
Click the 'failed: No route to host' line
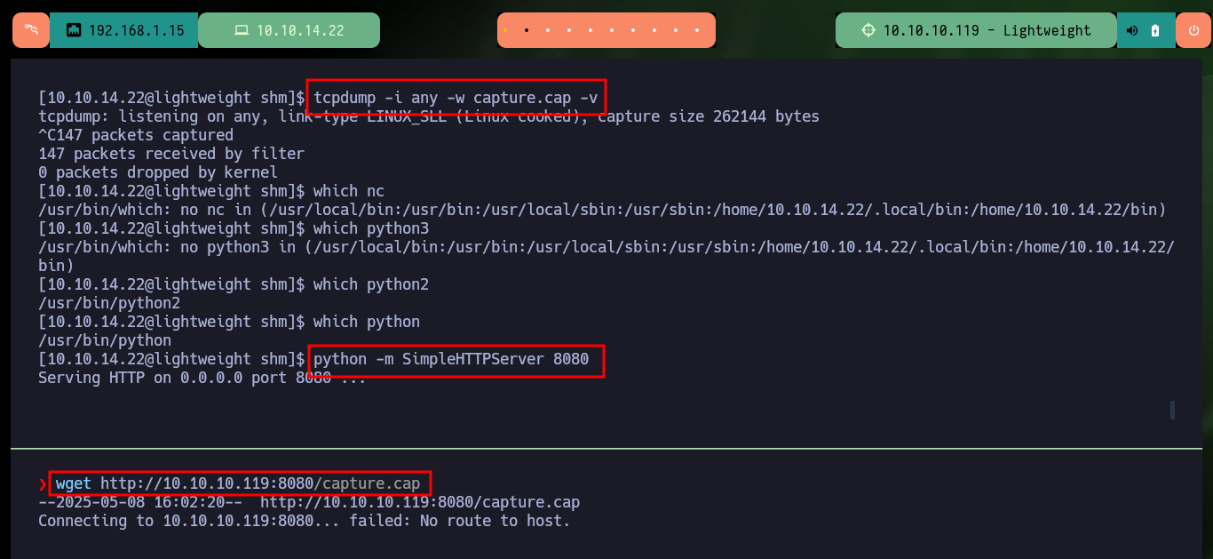point(305,521)
